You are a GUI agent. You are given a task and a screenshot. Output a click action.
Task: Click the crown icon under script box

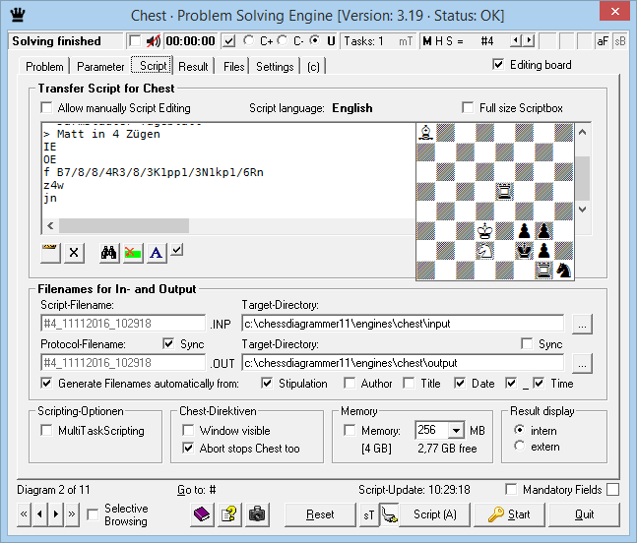pos(50,253)
